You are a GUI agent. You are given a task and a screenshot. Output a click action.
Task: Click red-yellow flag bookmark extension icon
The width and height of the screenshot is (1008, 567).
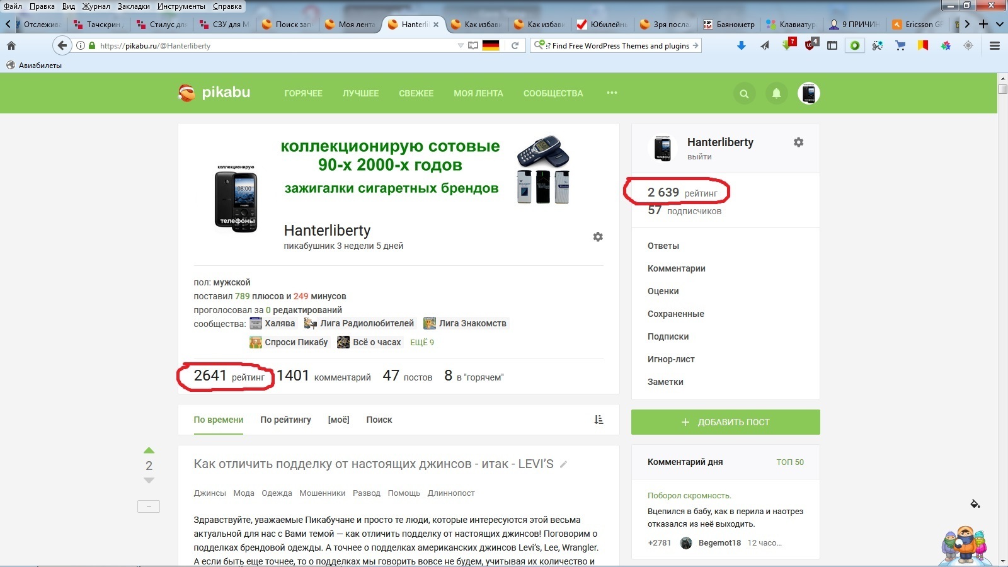(923, 45)
